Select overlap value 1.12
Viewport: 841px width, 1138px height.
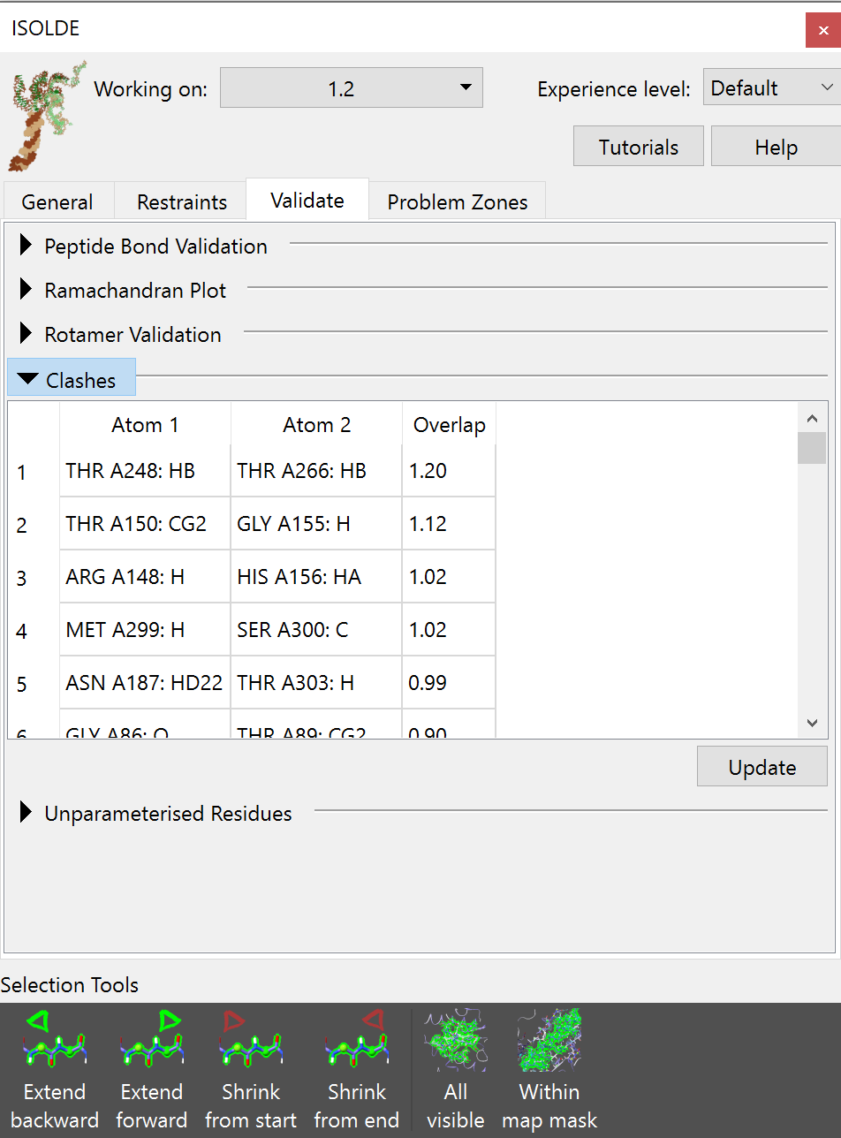tap(449, 523)
